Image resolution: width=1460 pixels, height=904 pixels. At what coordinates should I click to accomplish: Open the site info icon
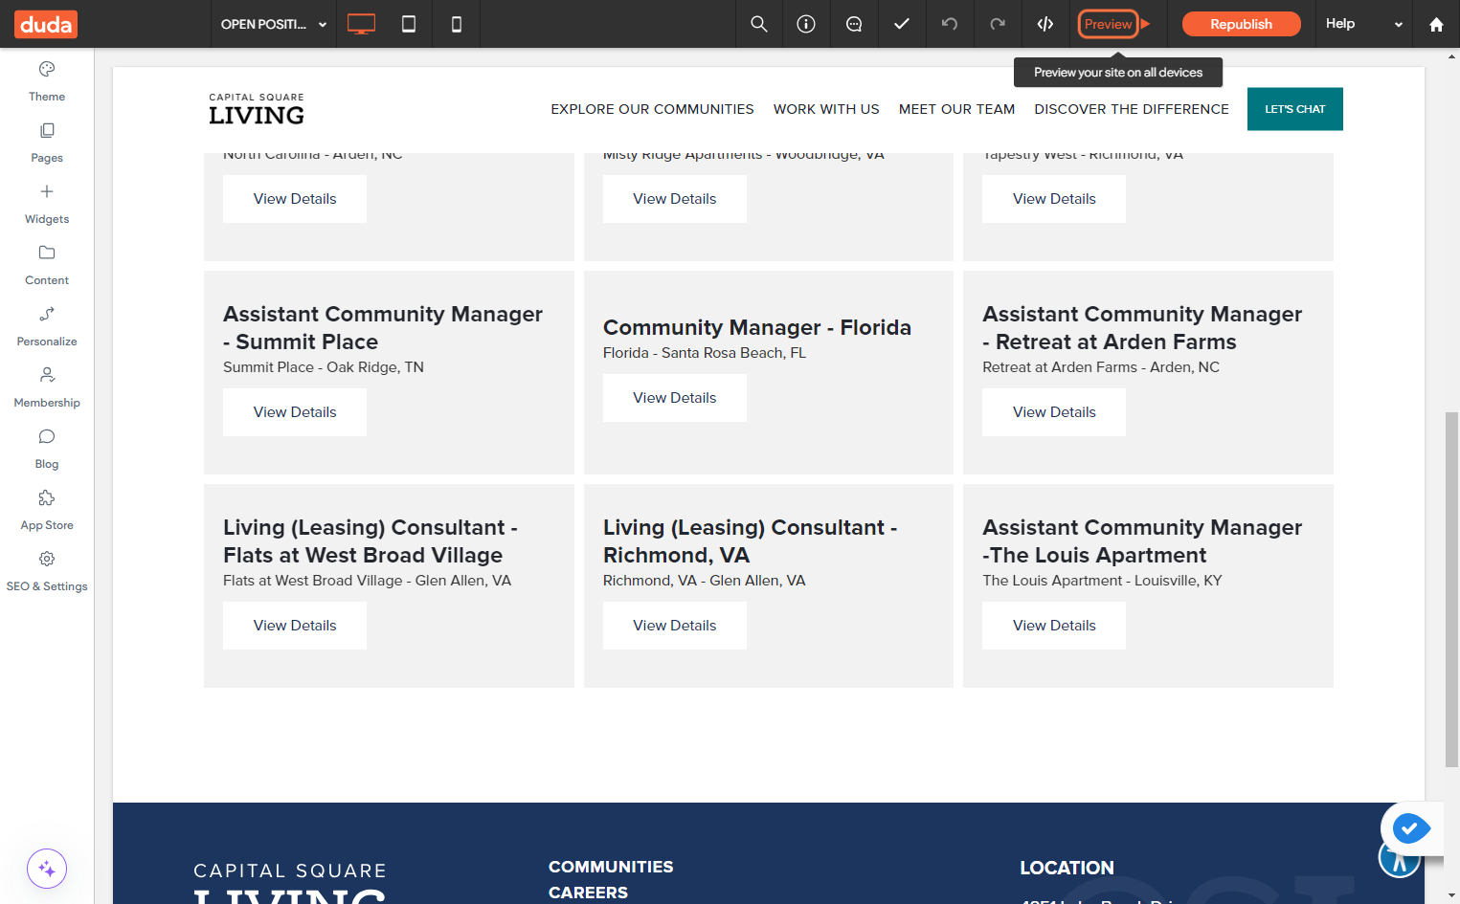[806, 24]
